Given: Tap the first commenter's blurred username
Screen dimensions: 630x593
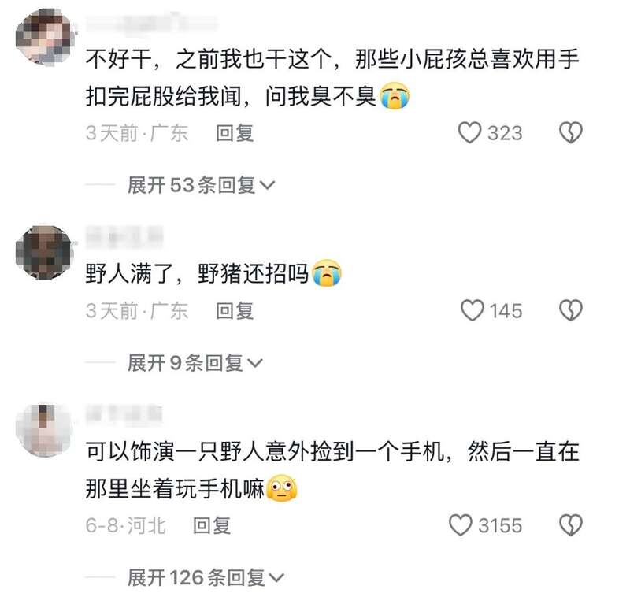Looking at the screenshot, I should pyautogui.click(x=150, y=23).
